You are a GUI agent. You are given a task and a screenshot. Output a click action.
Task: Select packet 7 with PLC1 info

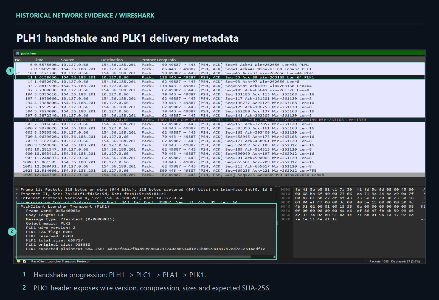(x=219, y=69)
